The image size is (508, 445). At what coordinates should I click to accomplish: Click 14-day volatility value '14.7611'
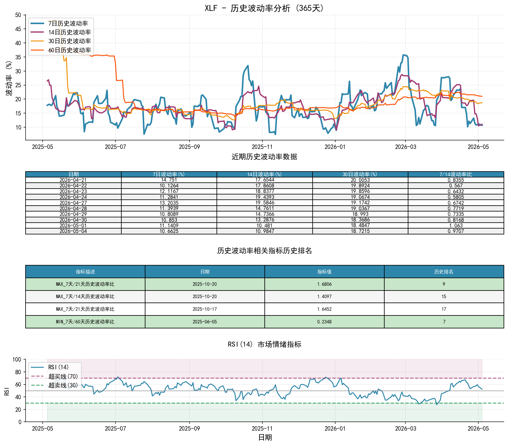[264, 208]
